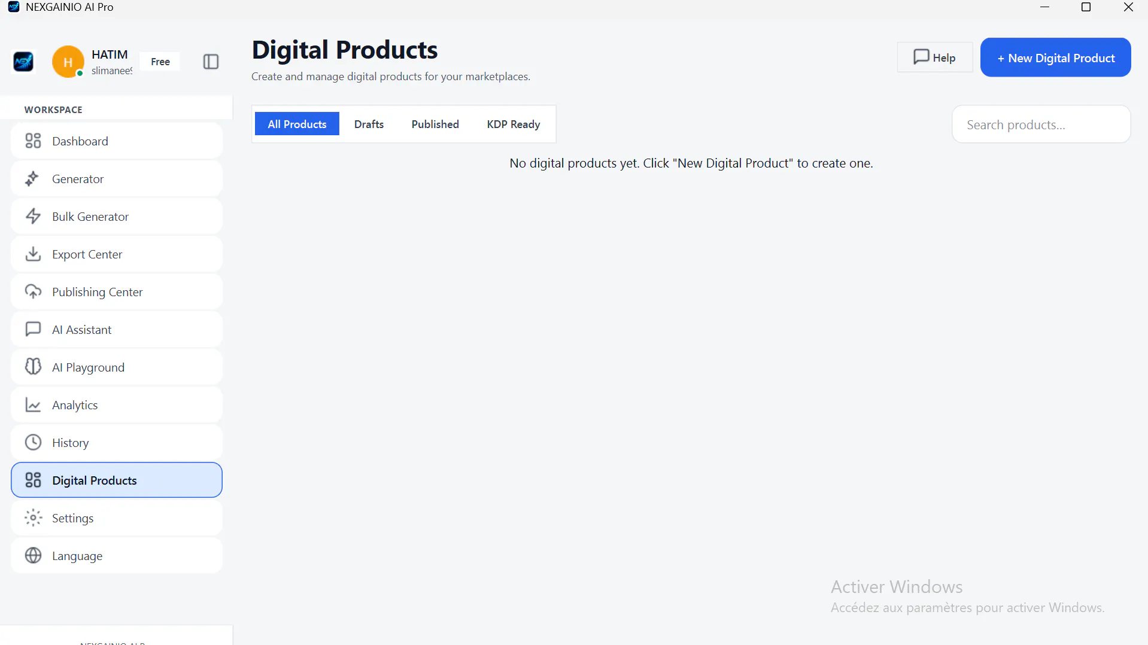Image resolution: width=1148 pixels, height=645 pixels.
Task: Click the NEXGAINIO logo icon in sidebar
Action: [23, 62]
